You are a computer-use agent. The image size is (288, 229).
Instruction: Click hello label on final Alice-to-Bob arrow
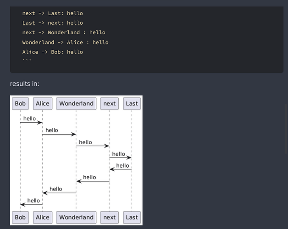(x=33, y=200)
